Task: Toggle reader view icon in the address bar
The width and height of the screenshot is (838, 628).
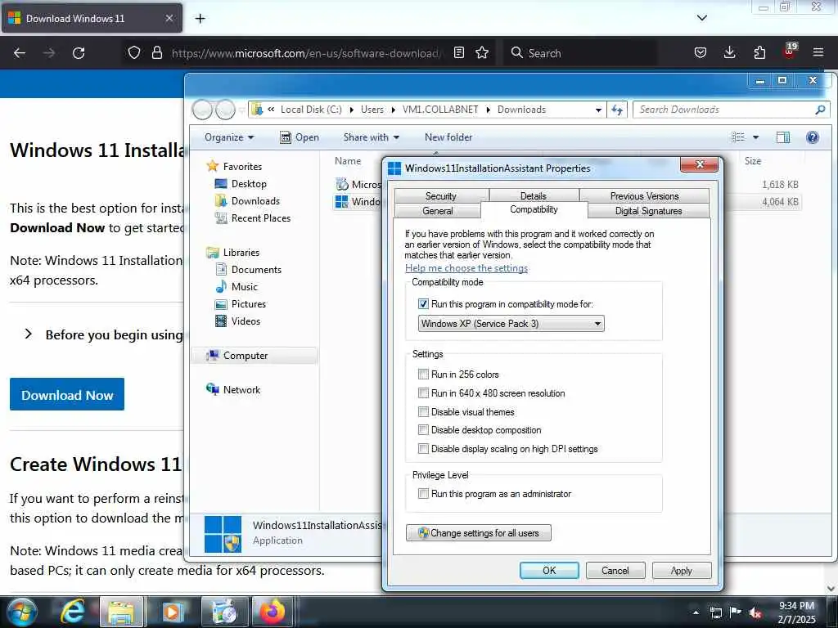Action: click(458, 53)
